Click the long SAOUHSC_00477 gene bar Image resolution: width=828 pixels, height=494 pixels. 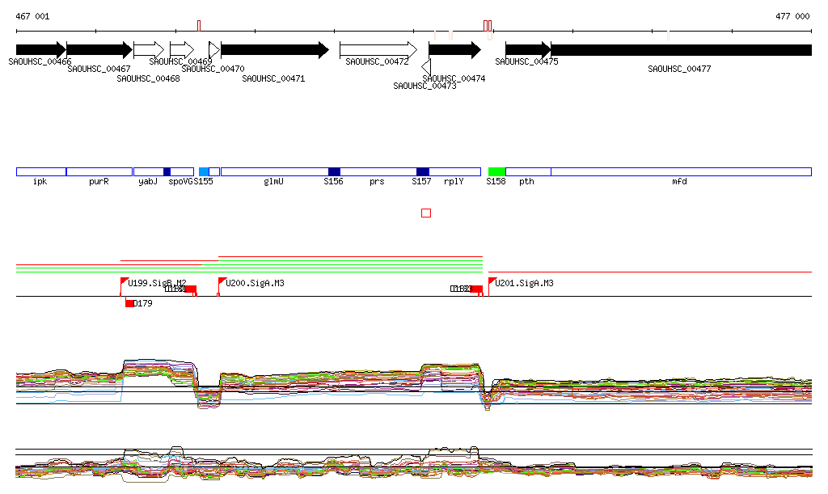pyautogui.click(x=681, y=50)
